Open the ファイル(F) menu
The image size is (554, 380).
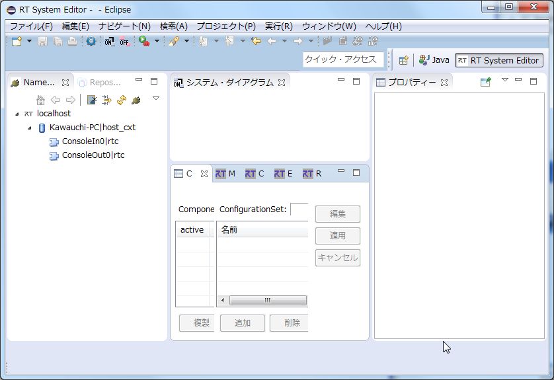coord(32,26)
